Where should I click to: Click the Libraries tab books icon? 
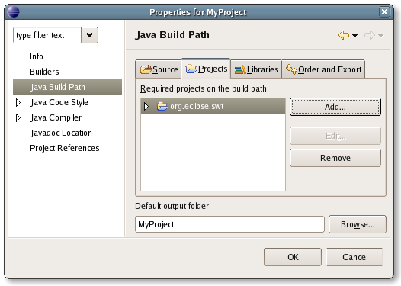pos(240,69)
